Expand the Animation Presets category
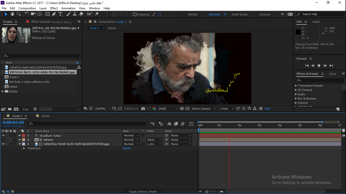The width and height of the screenshot is (346, 194). coord(296,86)
